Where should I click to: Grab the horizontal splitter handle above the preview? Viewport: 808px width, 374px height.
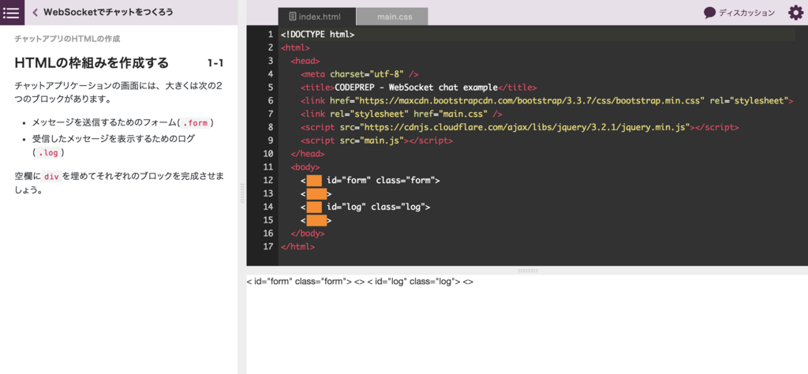pos(527,270)
